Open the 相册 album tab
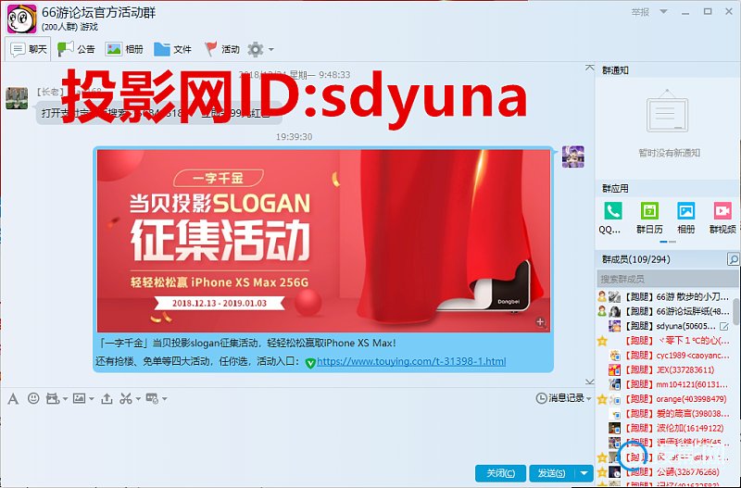The image size is (741, 488). 125,49
